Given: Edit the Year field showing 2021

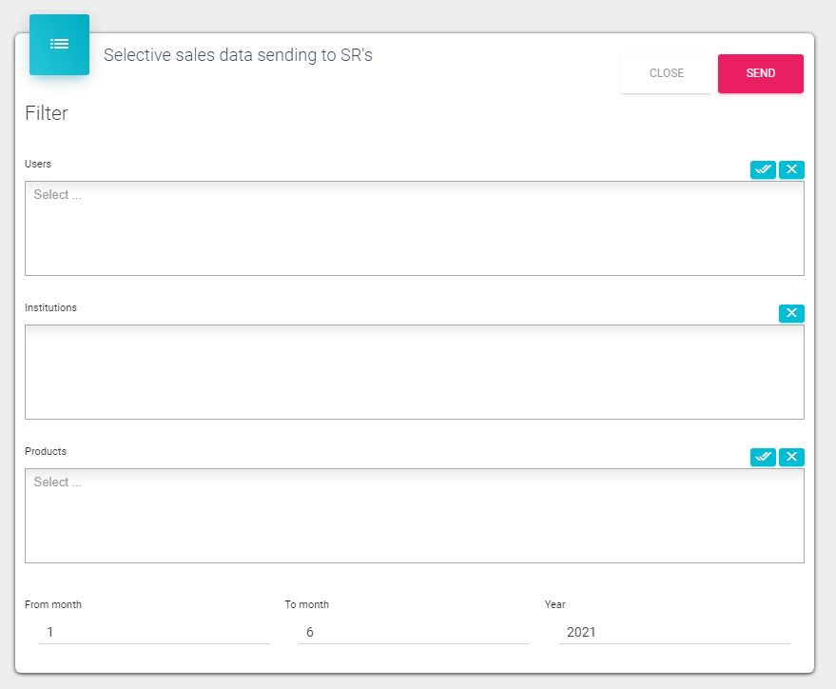Looking at the screenshot, I should pos(673,632).
